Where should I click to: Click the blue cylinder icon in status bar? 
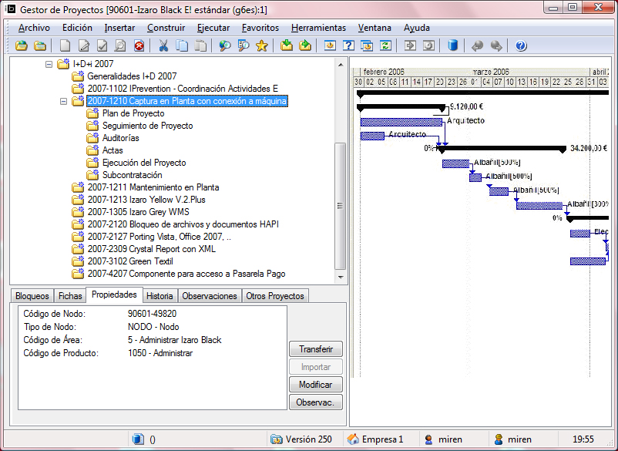tap(138, 439)
